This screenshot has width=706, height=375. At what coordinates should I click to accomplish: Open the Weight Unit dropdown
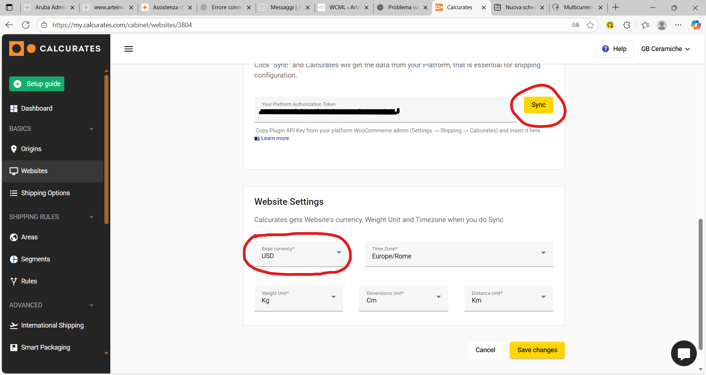(299, 298)
